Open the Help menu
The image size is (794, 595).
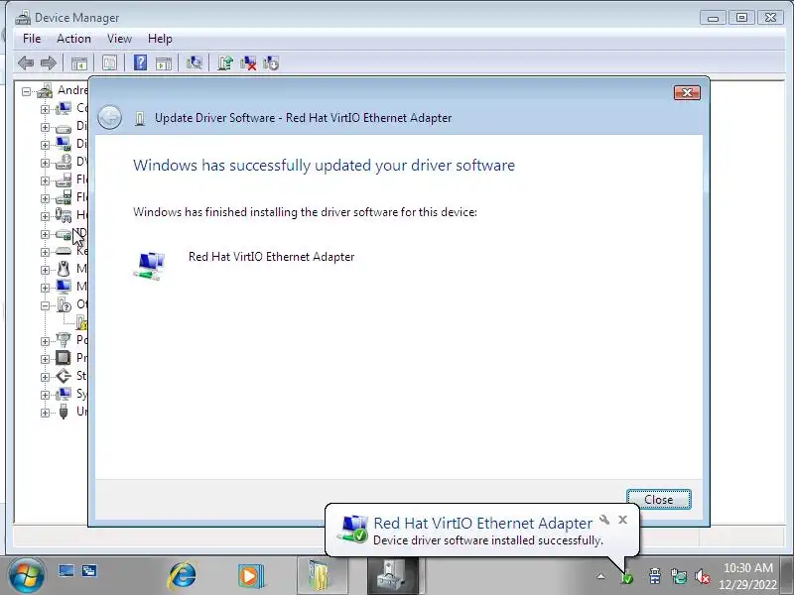[x=160, y=39]
